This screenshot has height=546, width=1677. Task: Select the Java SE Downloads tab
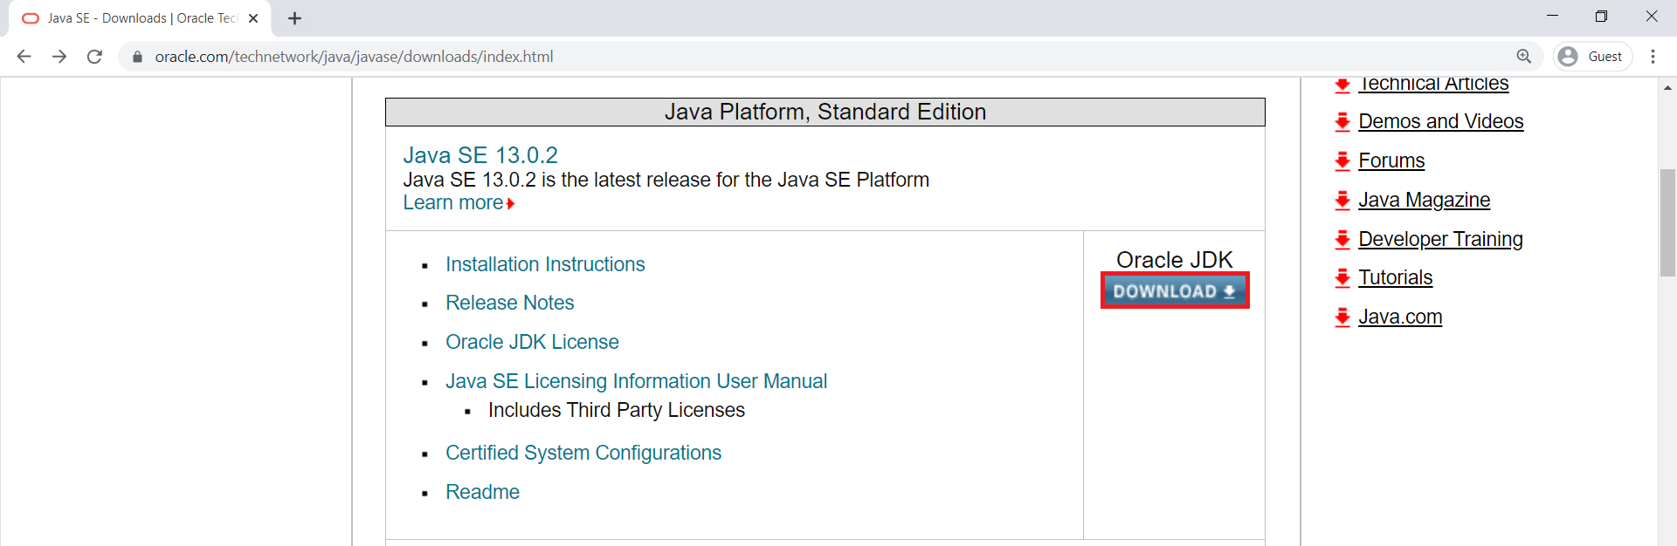[x=140, y=18]
